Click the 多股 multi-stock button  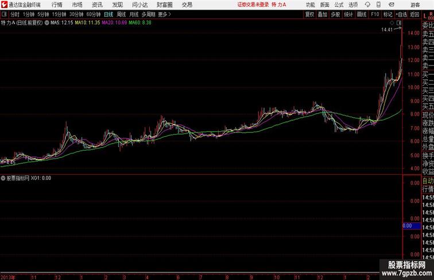335,14
